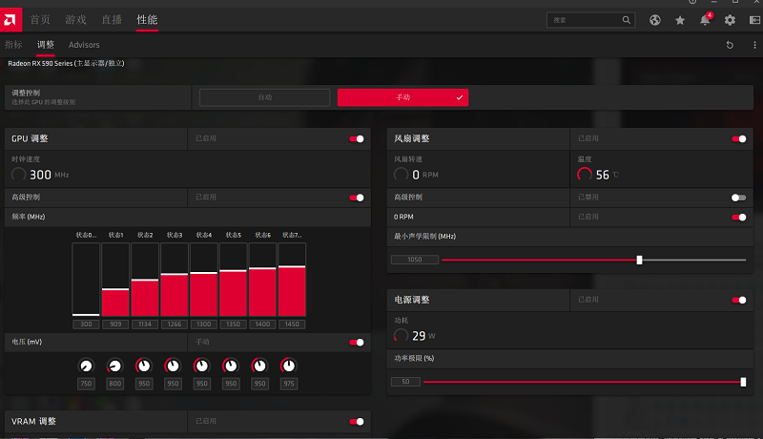Click state 0 frequency bar
This screenshot has height=439, width=763.
pos(86,280)
